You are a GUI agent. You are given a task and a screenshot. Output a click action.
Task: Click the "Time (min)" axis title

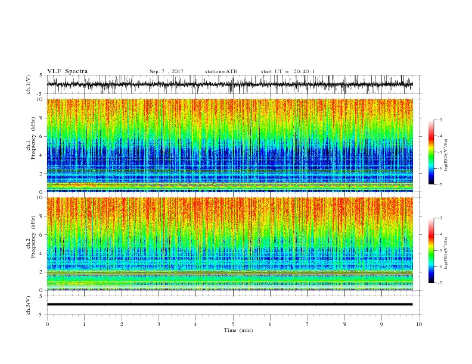[x=238, y=330]
